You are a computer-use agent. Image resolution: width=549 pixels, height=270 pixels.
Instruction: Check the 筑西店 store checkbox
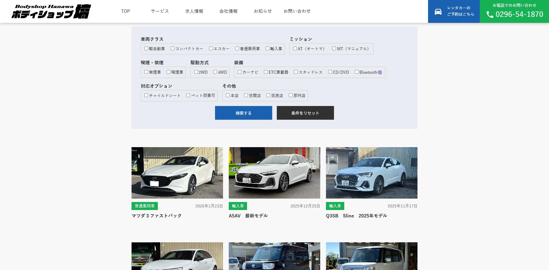[268, 95]
